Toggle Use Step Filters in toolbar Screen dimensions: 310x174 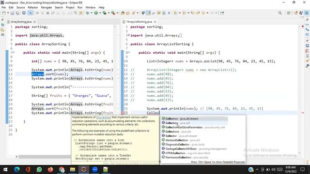point(81,13)
